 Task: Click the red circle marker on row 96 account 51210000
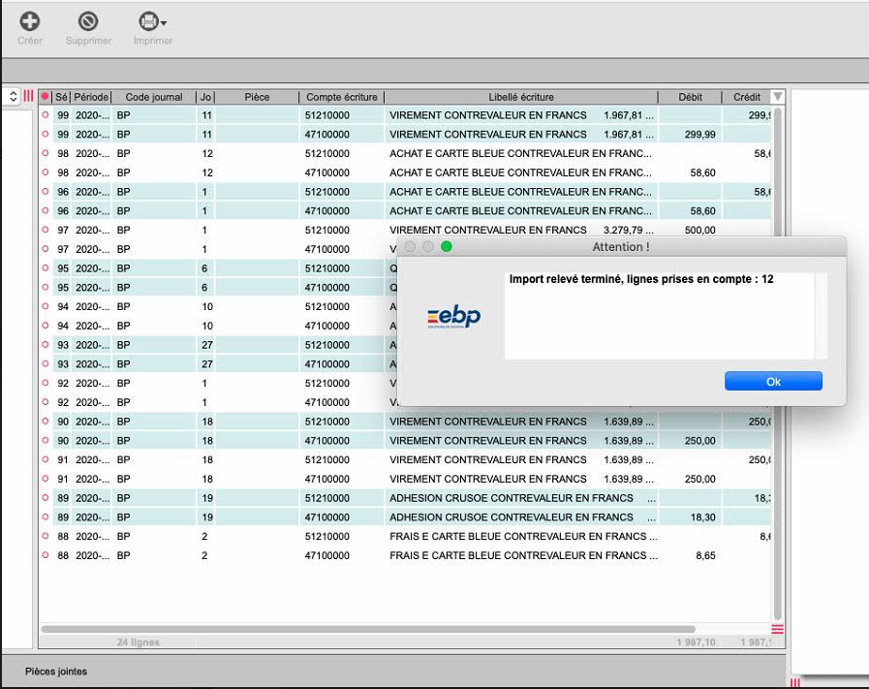[46, 191]
